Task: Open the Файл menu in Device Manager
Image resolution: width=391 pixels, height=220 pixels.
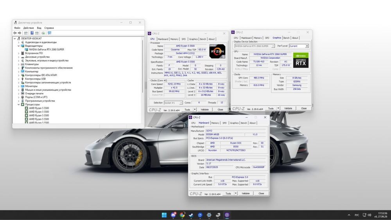Action: tap(17, 28)
